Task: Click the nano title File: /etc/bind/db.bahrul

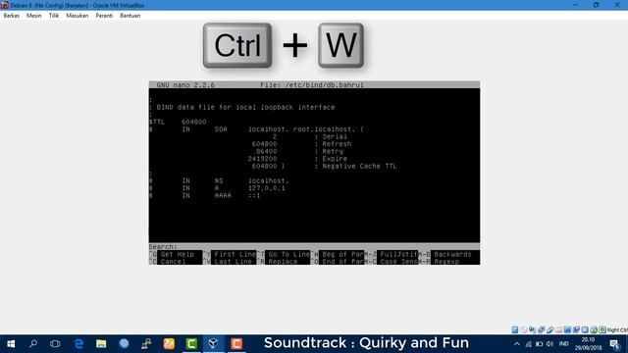Action: [312, 85]
